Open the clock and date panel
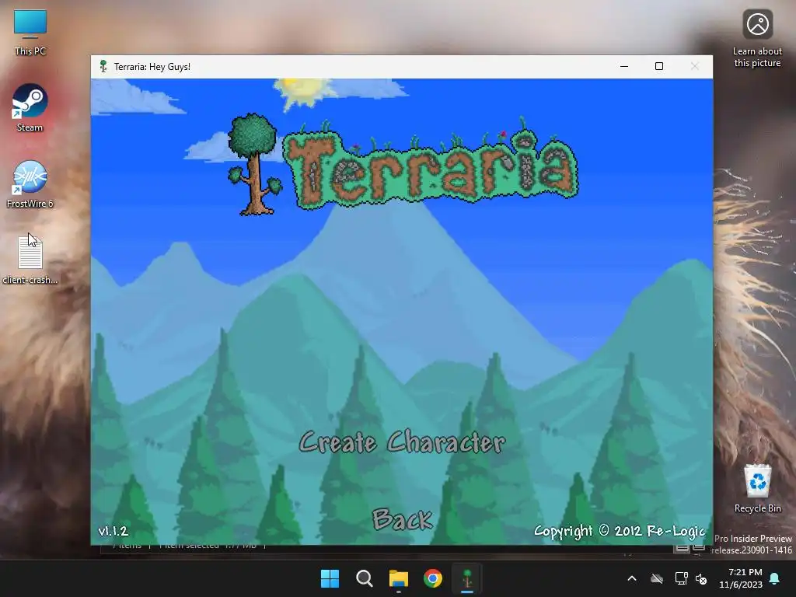This screenshot has height=597, width=796. click(741, 578)
